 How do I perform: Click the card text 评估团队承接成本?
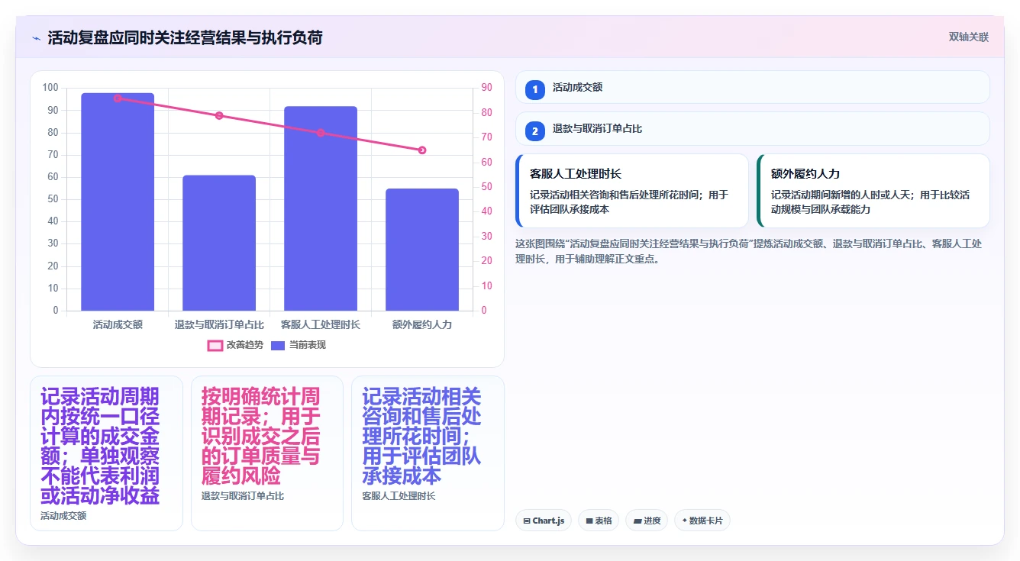tap(570, 208)
